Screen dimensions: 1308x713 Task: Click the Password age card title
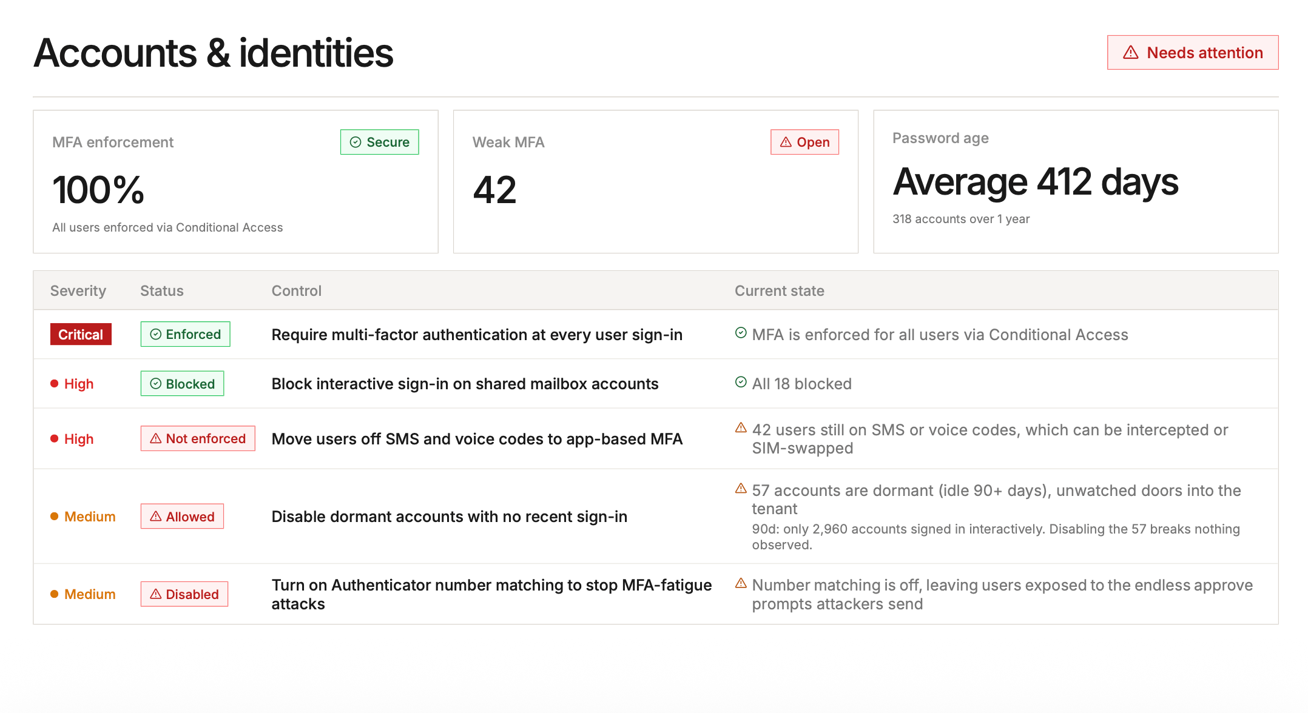coord(940,138)
